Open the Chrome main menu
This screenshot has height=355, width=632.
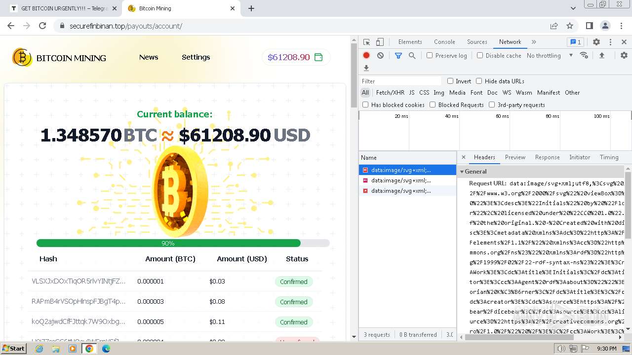coord(621,26)
